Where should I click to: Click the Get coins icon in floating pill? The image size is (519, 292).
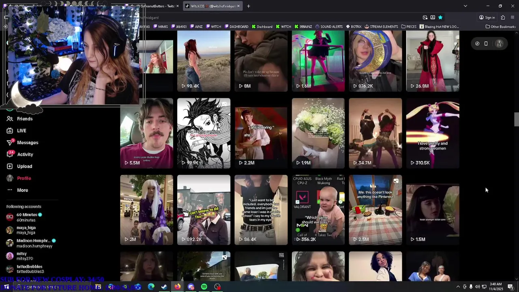point(477,43)
